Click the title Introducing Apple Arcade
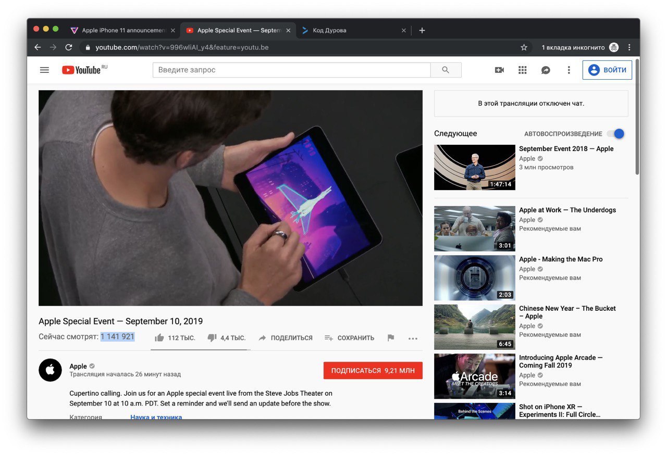 coord(561,361)
